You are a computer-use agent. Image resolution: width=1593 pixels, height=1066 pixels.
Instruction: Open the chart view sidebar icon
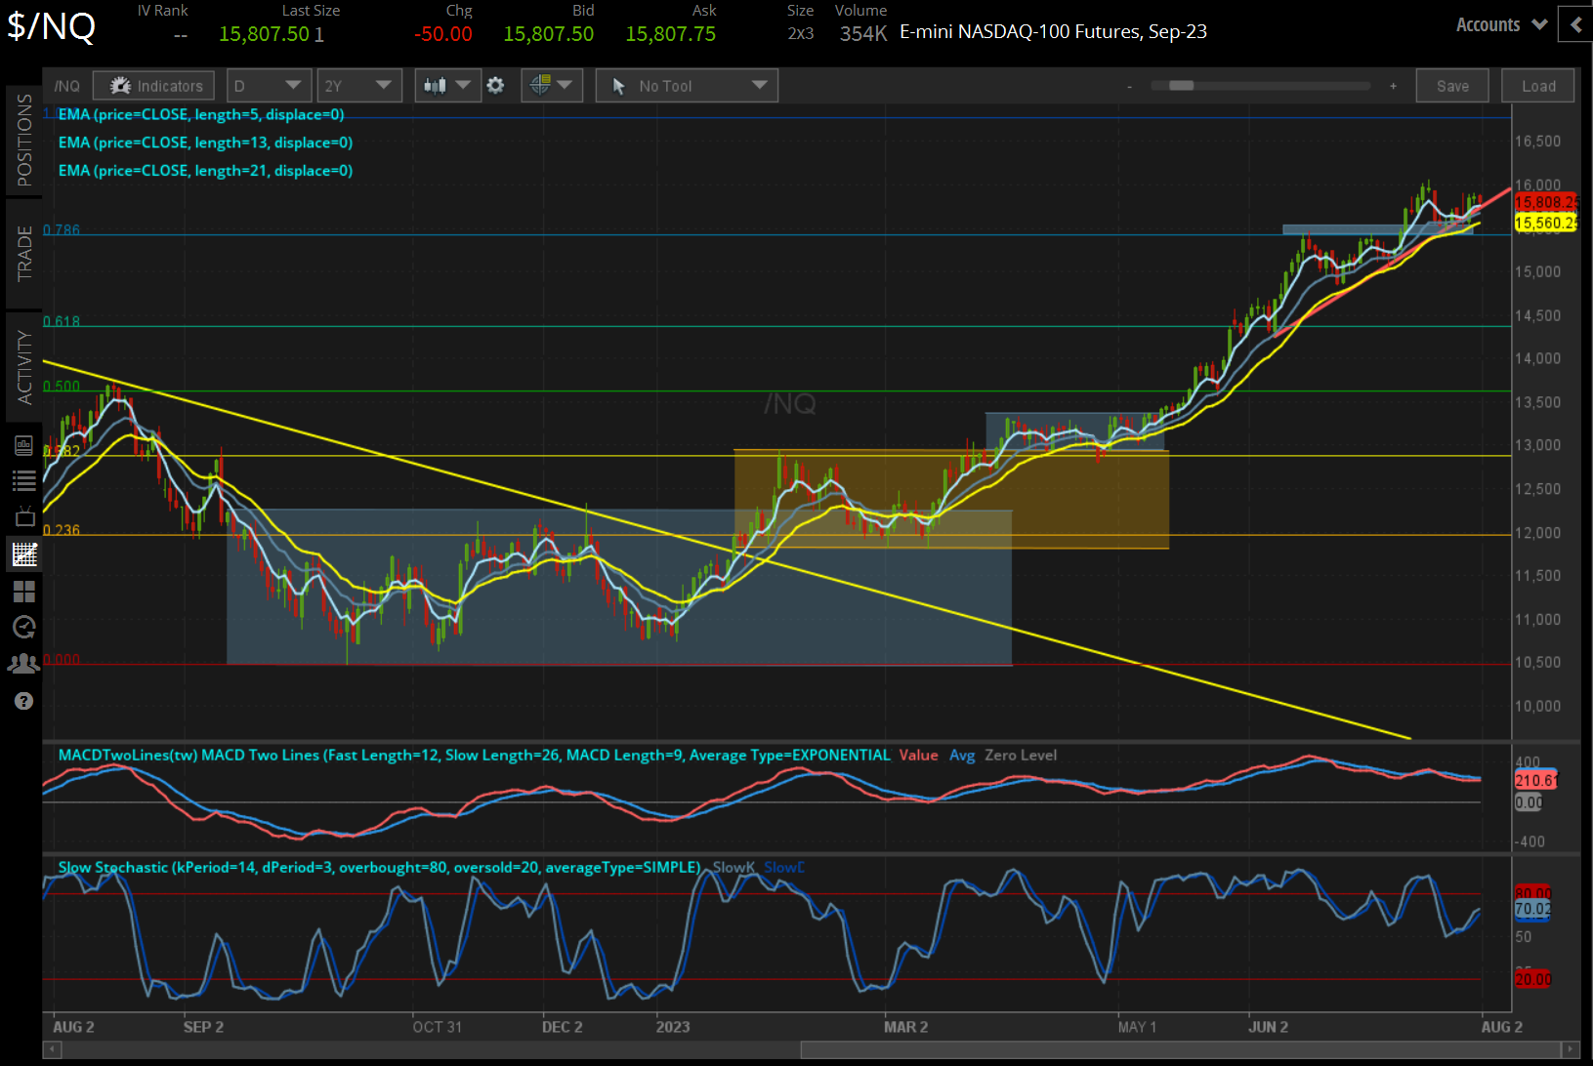pos(24,553)
